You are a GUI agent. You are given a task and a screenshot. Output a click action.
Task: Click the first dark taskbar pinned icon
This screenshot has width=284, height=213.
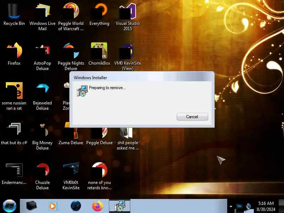tap(31, 206)
